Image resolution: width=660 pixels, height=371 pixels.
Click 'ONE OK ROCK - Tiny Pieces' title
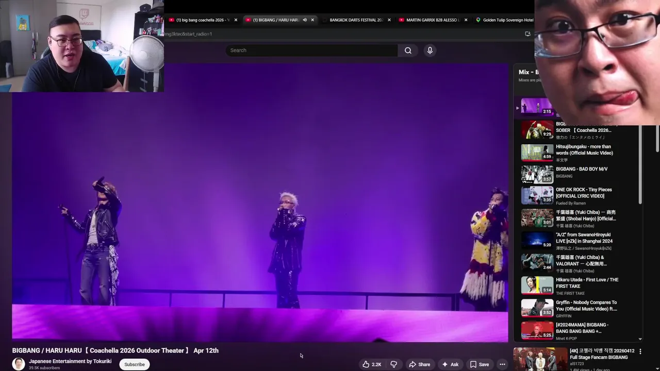click(584, 193)
